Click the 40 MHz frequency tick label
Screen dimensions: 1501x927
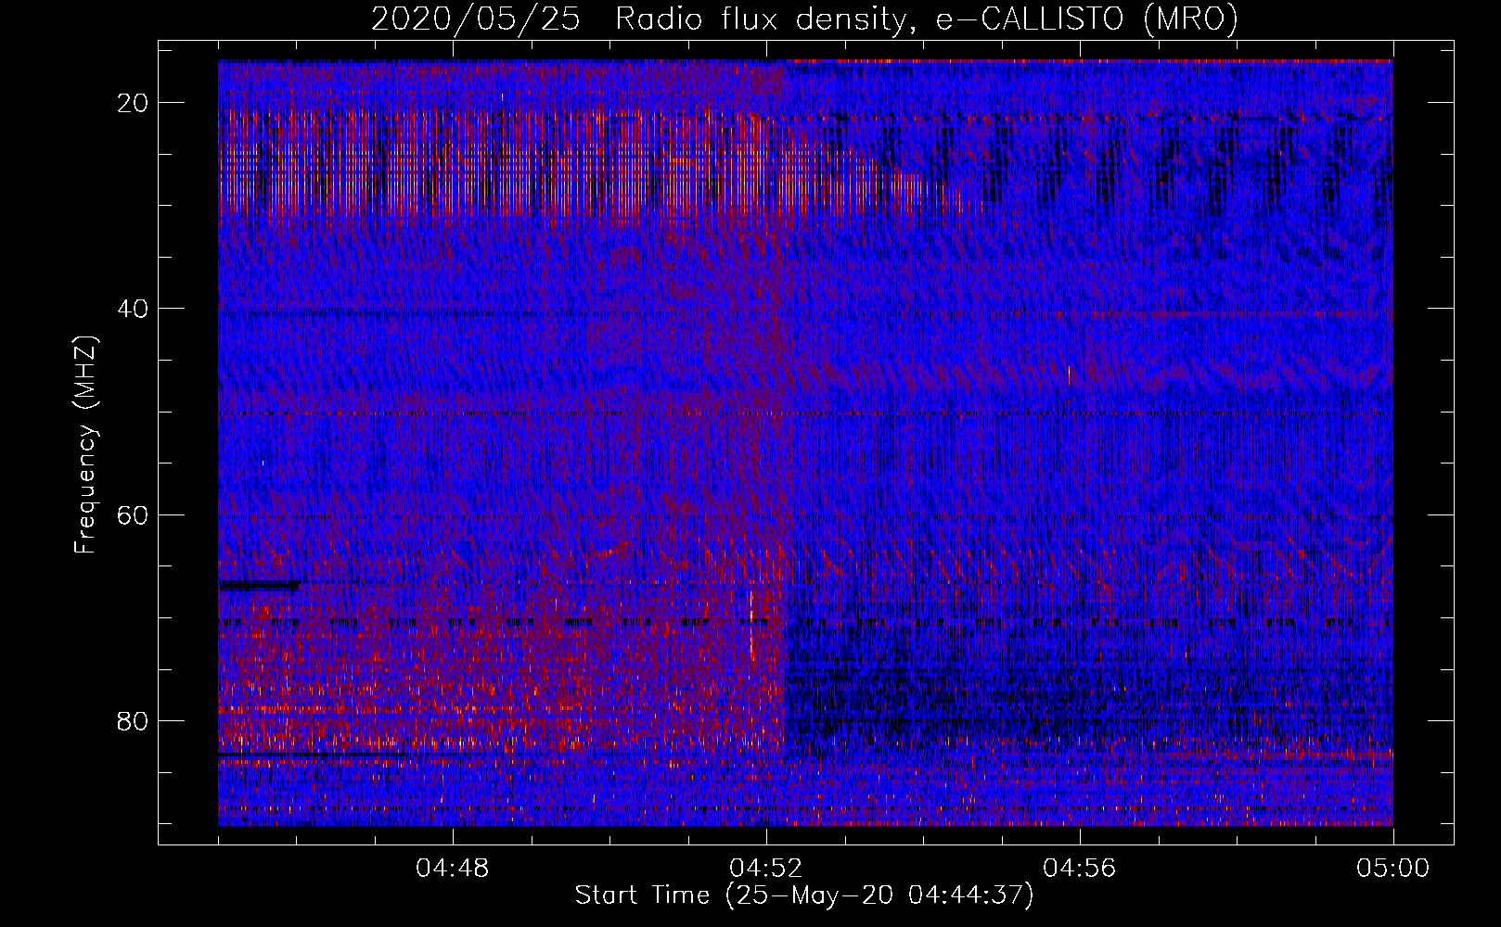pos(134,309)
